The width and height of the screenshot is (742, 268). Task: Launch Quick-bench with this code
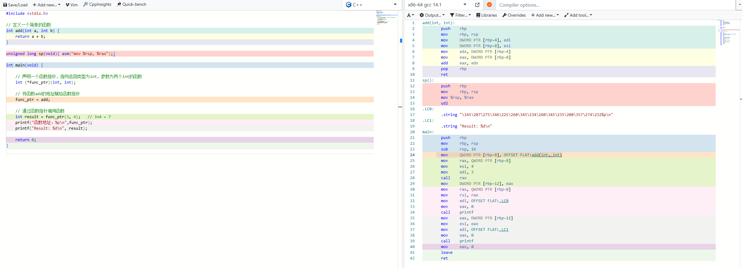(x=131, y=5)
